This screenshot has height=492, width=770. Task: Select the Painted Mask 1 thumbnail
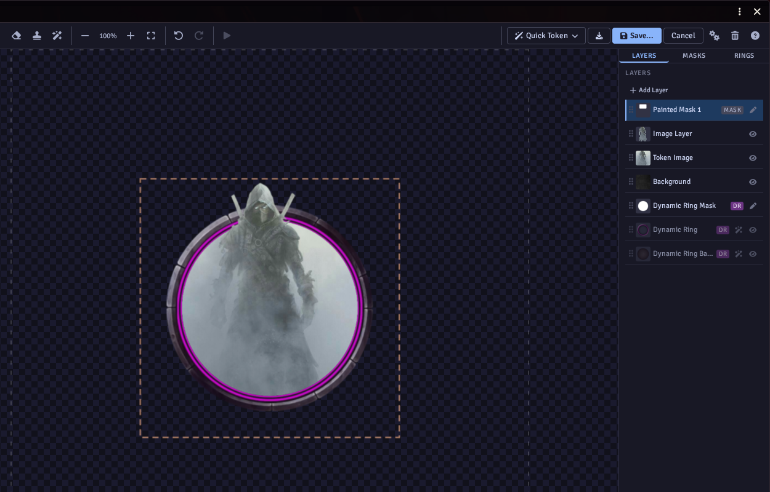[x=643, y=110]
